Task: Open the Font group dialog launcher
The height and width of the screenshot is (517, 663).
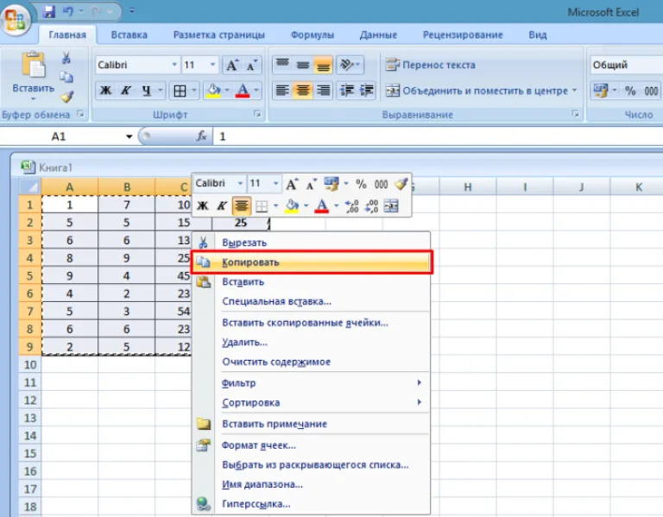Action: click(257, 114)
